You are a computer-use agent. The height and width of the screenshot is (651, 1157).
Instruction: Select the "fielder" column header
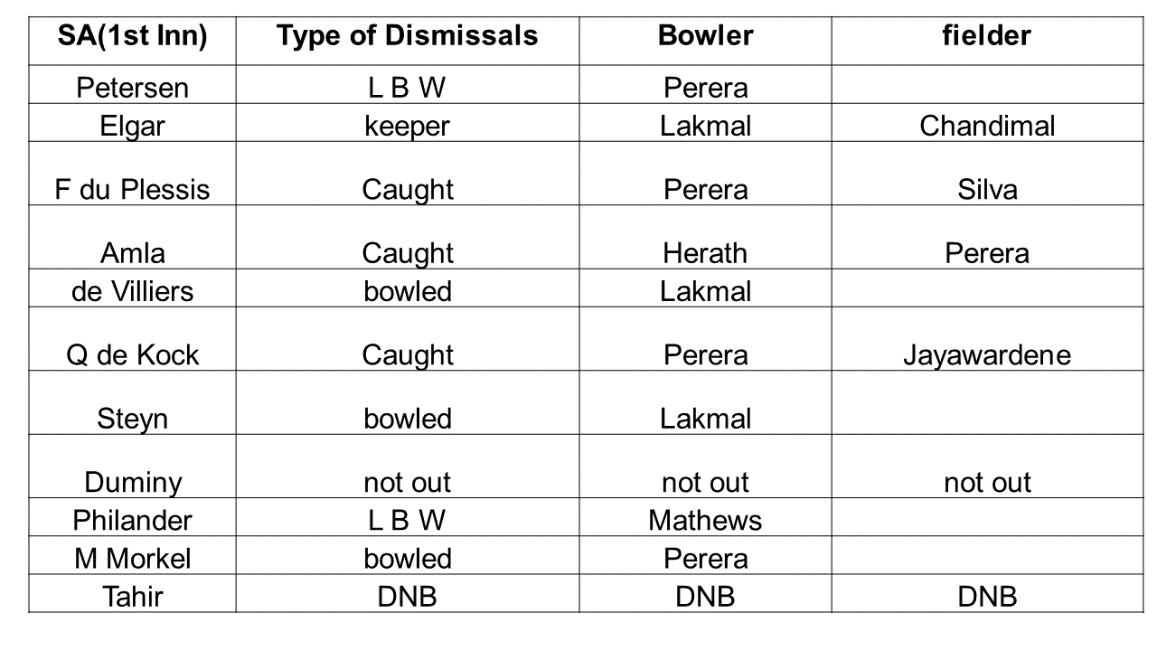(x=987, y=35)
